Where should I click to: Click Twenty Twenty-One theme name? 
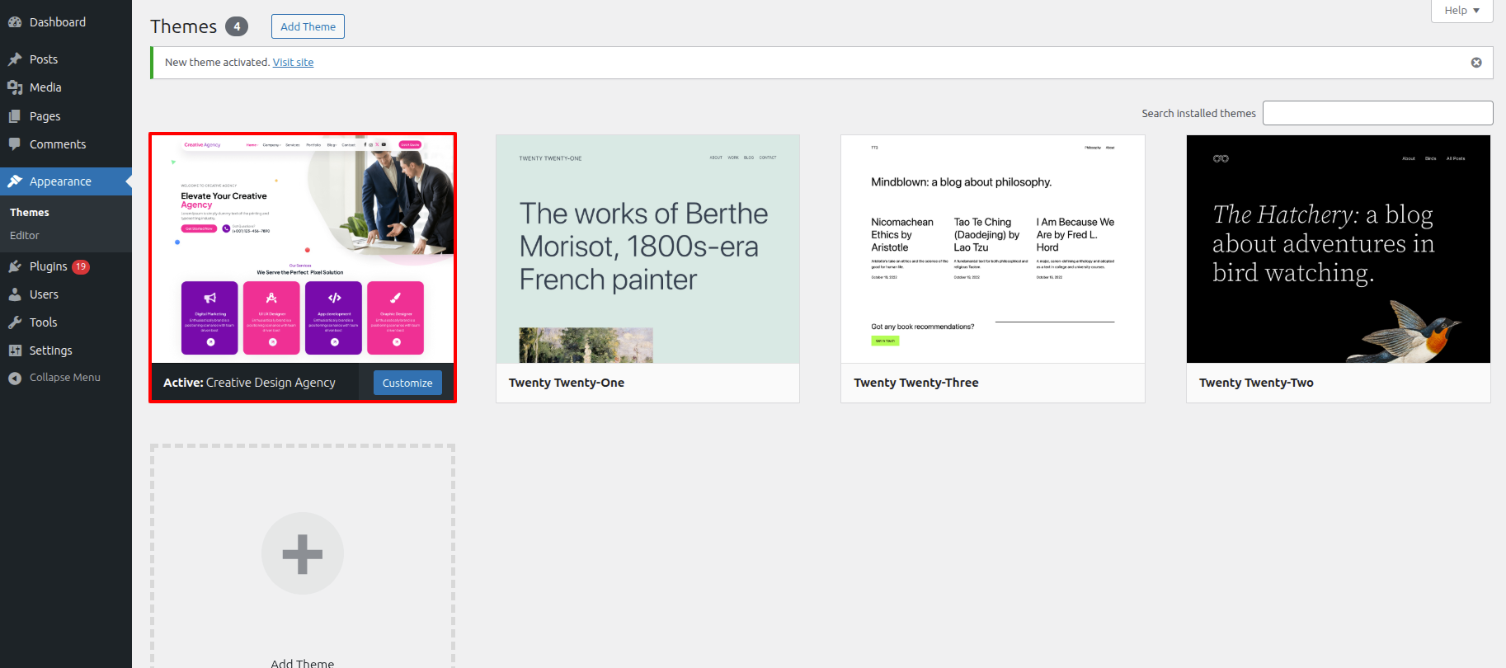(x=567, y=383)
